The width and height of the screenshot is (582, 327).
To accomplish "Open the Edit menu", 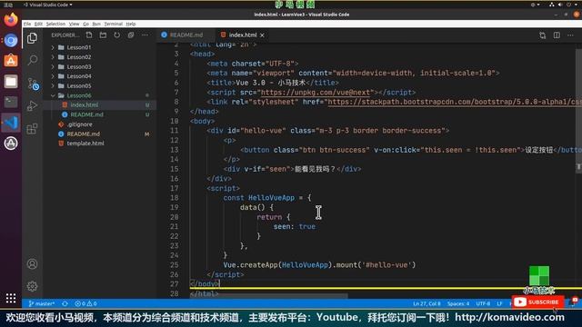I will coord(38,24).
